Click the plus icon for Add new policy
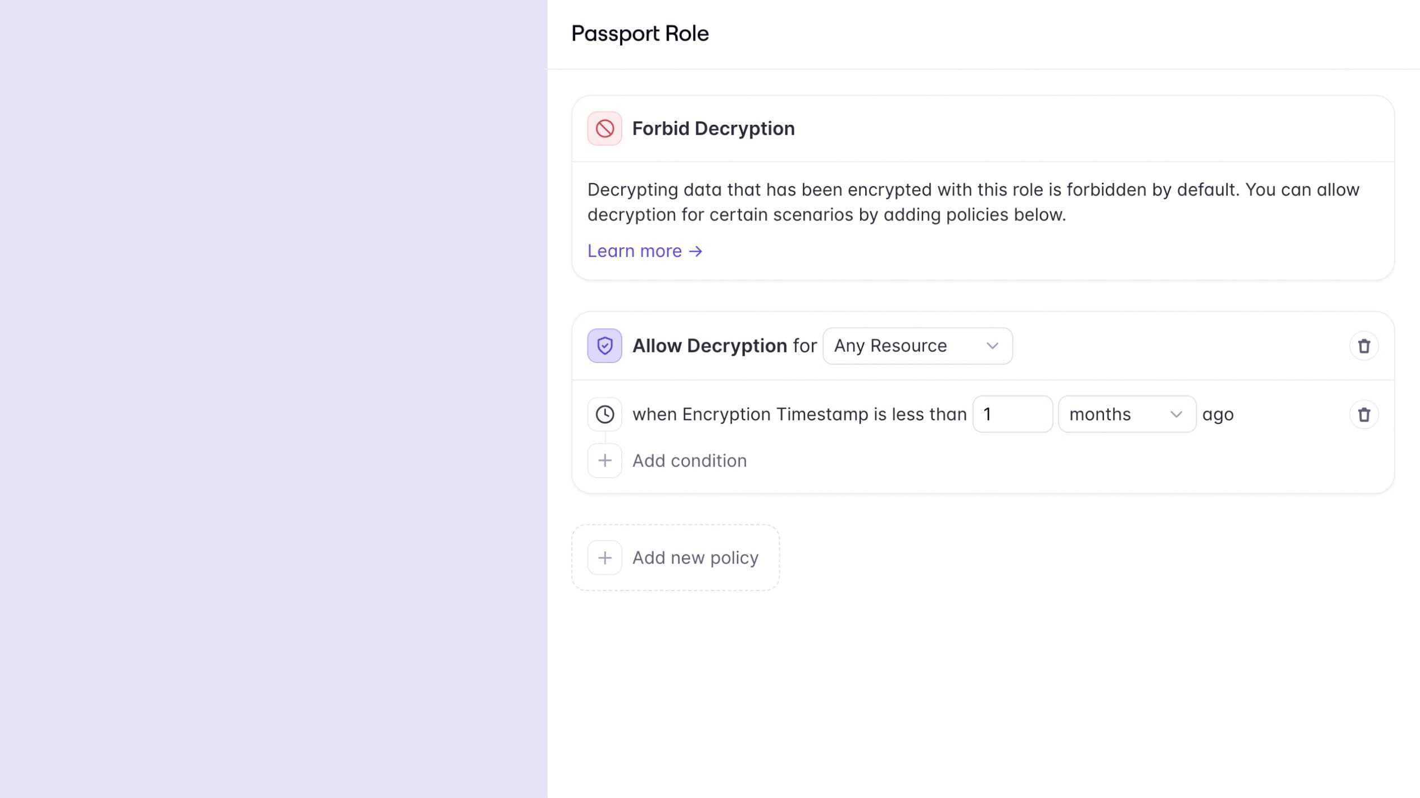 tap(604, 557)
